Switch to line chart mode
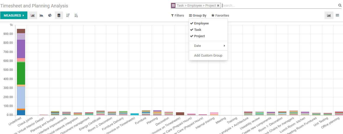 tap(41, 16)
